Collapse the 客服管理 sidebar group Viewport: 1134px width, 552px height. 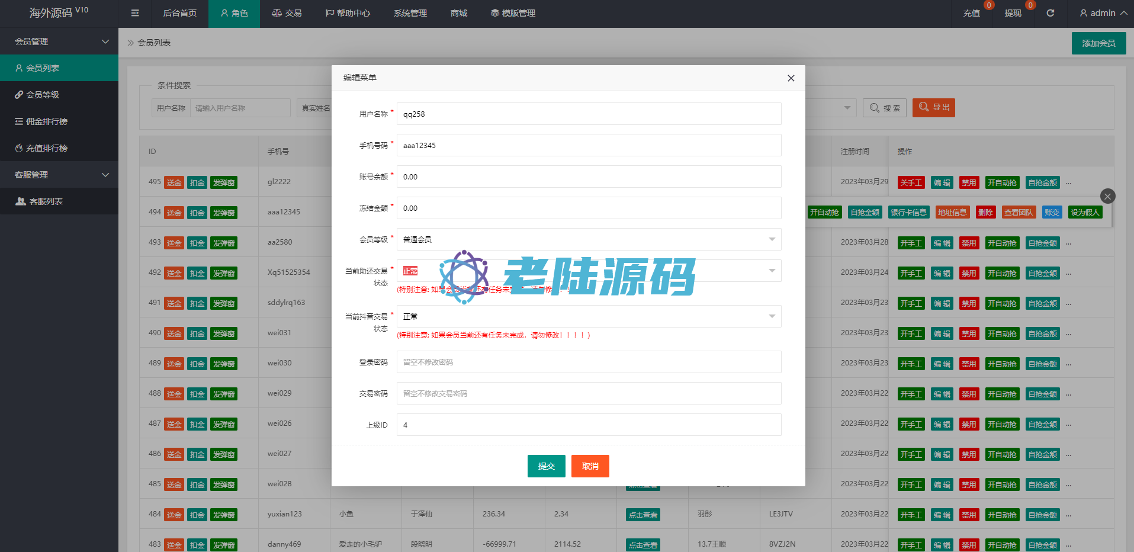tap(59, 175)
